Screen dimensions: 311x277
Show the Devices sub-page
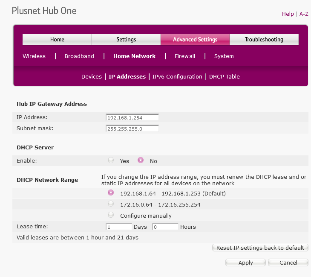click(x=92, y=77)
